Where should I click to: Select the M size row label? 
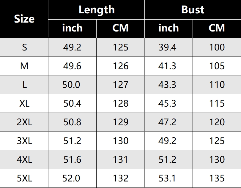tap(24, 66)
